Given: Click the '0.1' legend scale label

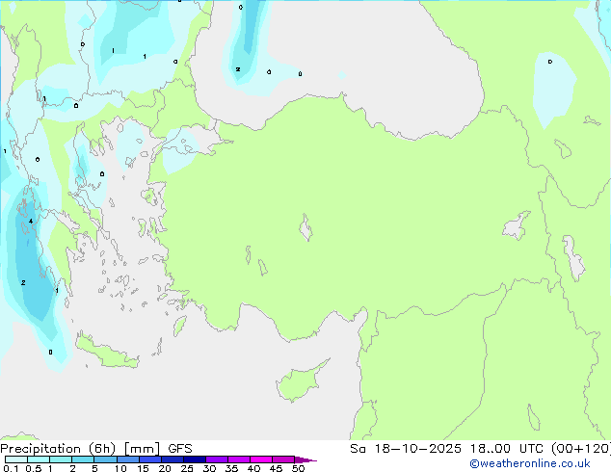Looking at the screenshot, I should point(11,468).
